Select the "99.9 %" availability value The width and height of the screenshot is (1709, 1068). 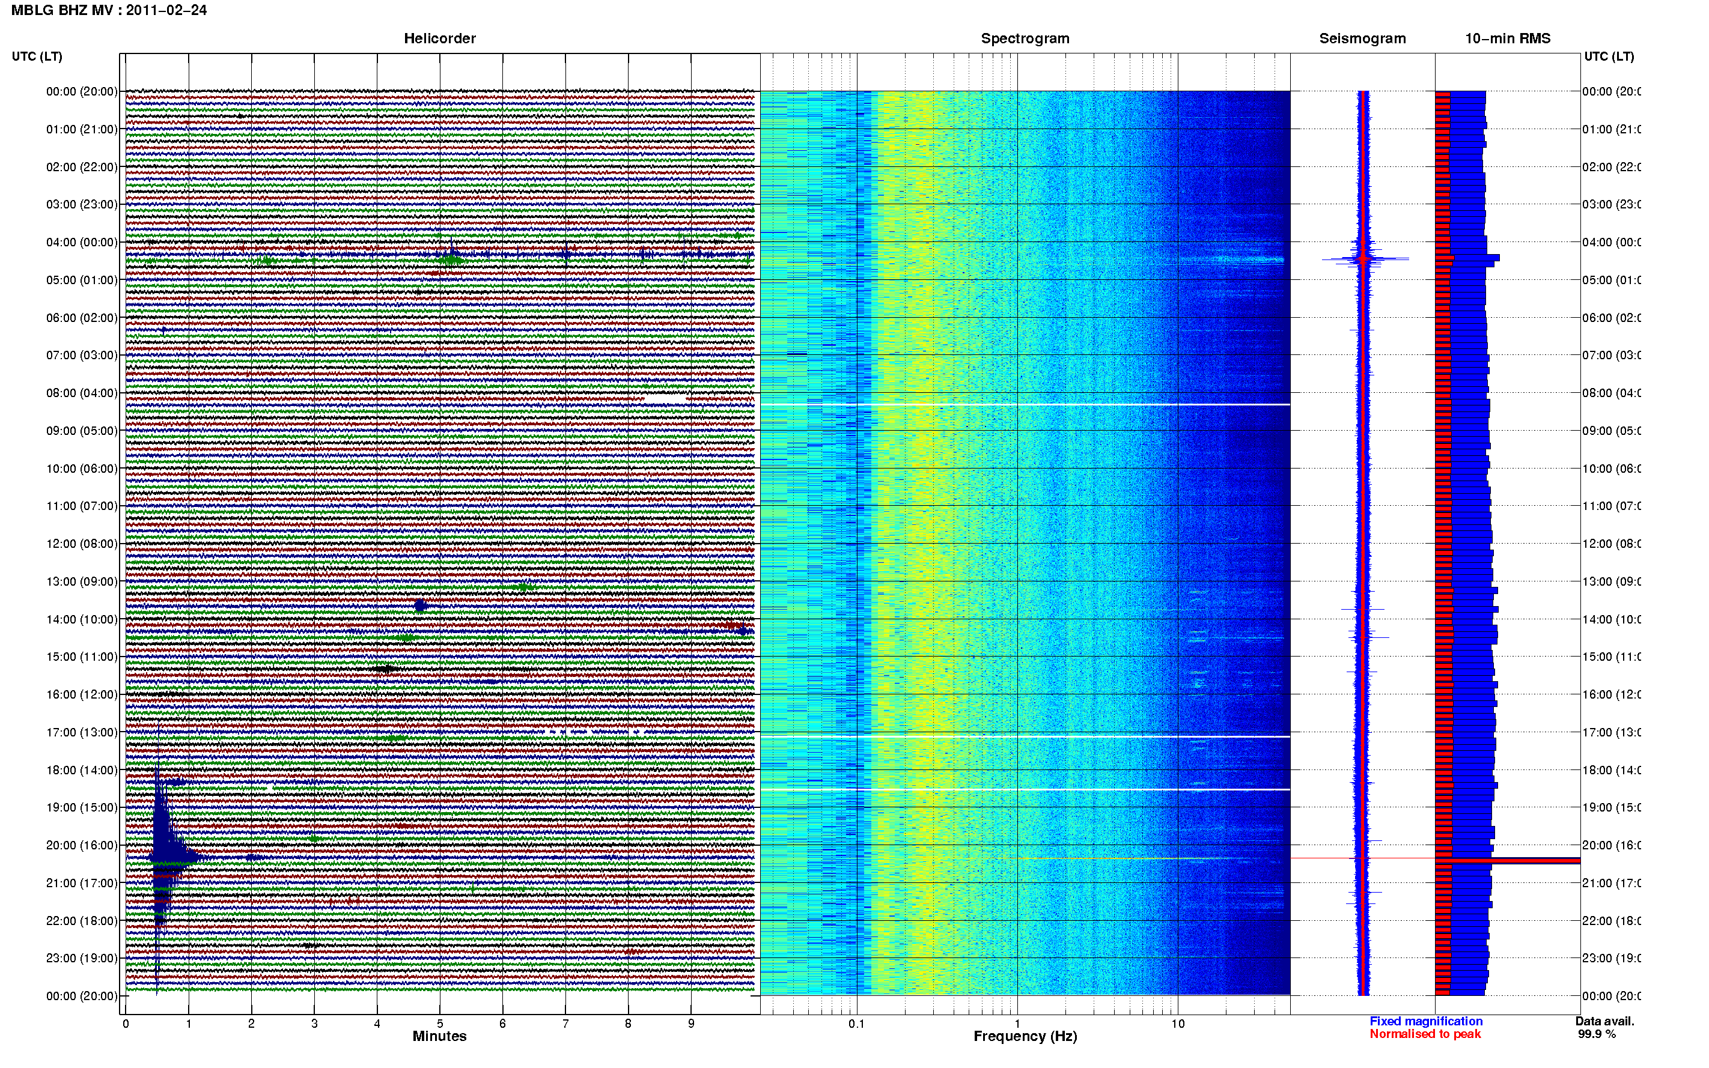coord(1597,1034)
